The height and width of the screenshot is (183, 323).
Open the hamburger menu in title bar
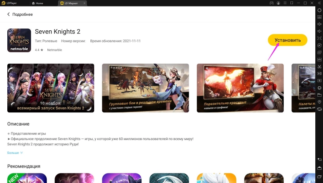pyautogui.click(x=285, y=3)
